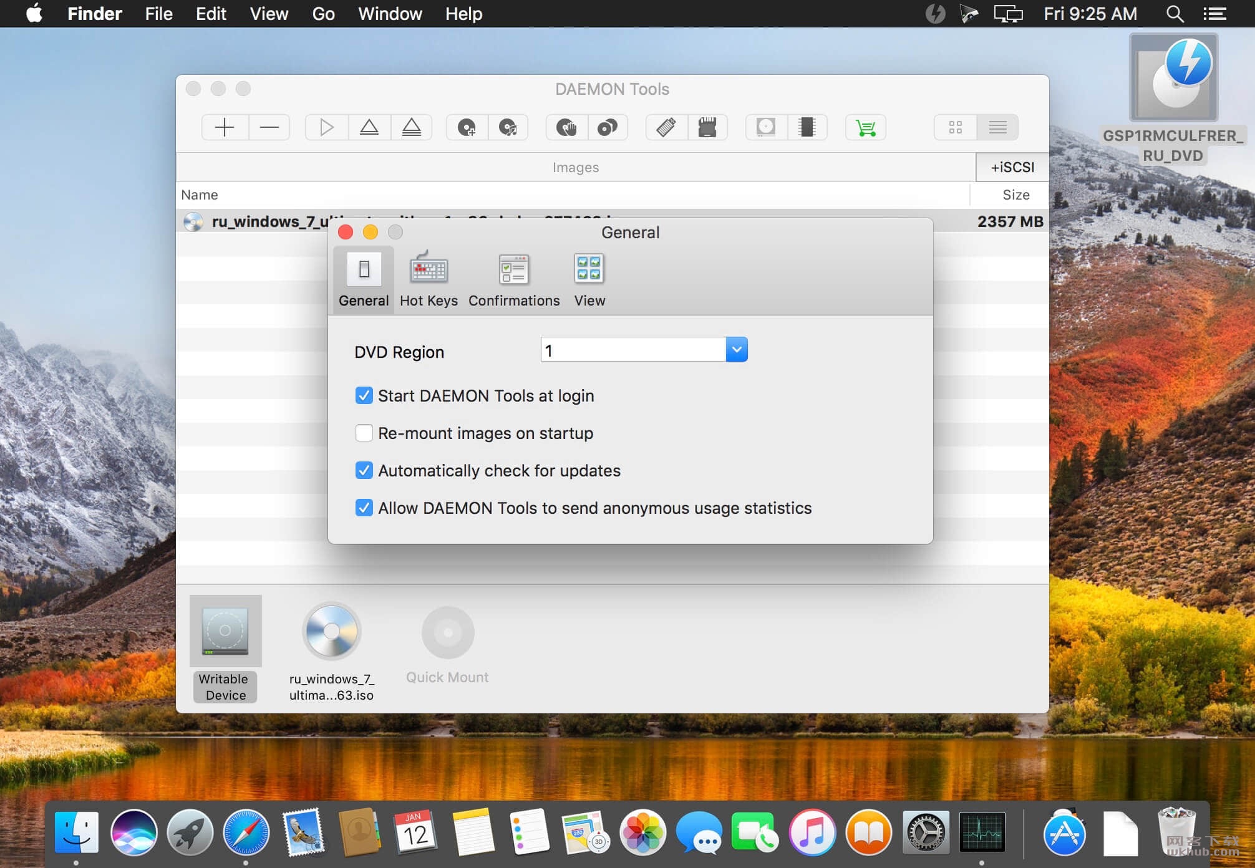This screenshot has height=868, width=1255.
Task: Remove the image with the minus button
Action: pyautogui.click(x=269, y=128)
